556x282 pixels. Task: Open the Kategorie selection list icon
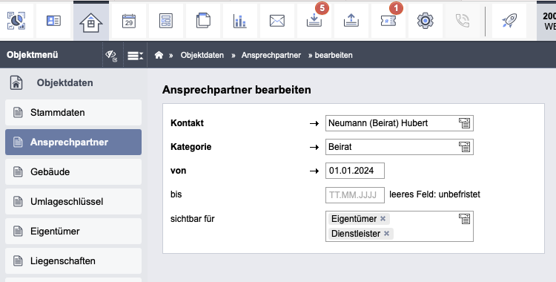(x=465, y=147)
